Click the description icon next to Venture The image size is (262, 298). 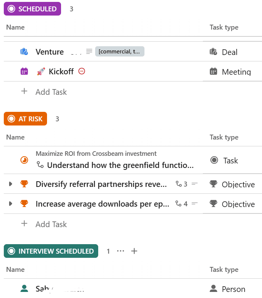pyautogui.click(x=89, y=51)
